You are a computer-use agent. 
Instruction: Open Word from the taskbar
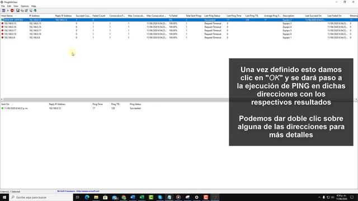(133, 197)
